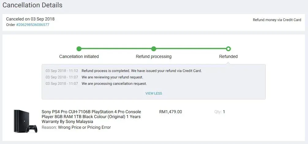Open order number #206298536086577 link
308x144 pixels.
[33, 25]
